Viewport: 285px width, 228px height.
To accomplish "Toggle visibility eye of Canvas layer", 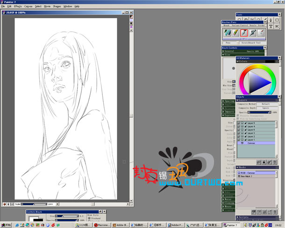I will tap(242, 143).
